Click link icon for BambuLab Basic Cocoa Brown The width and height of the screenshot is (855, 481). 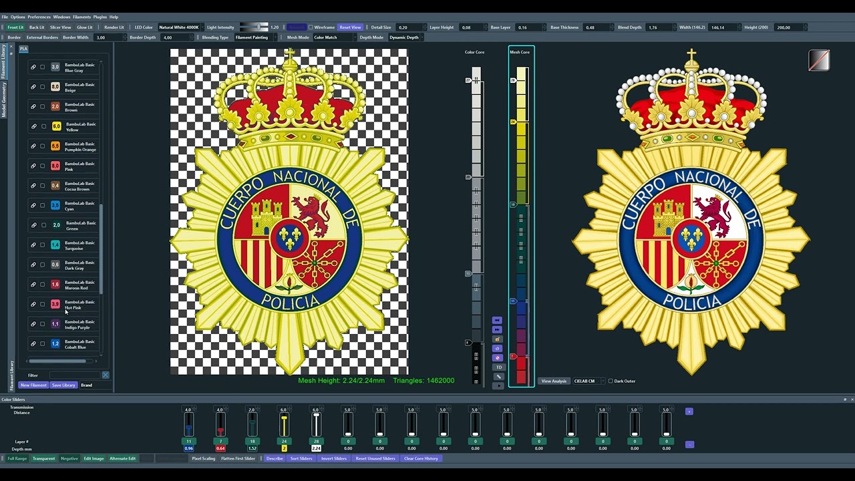point(33,185)
